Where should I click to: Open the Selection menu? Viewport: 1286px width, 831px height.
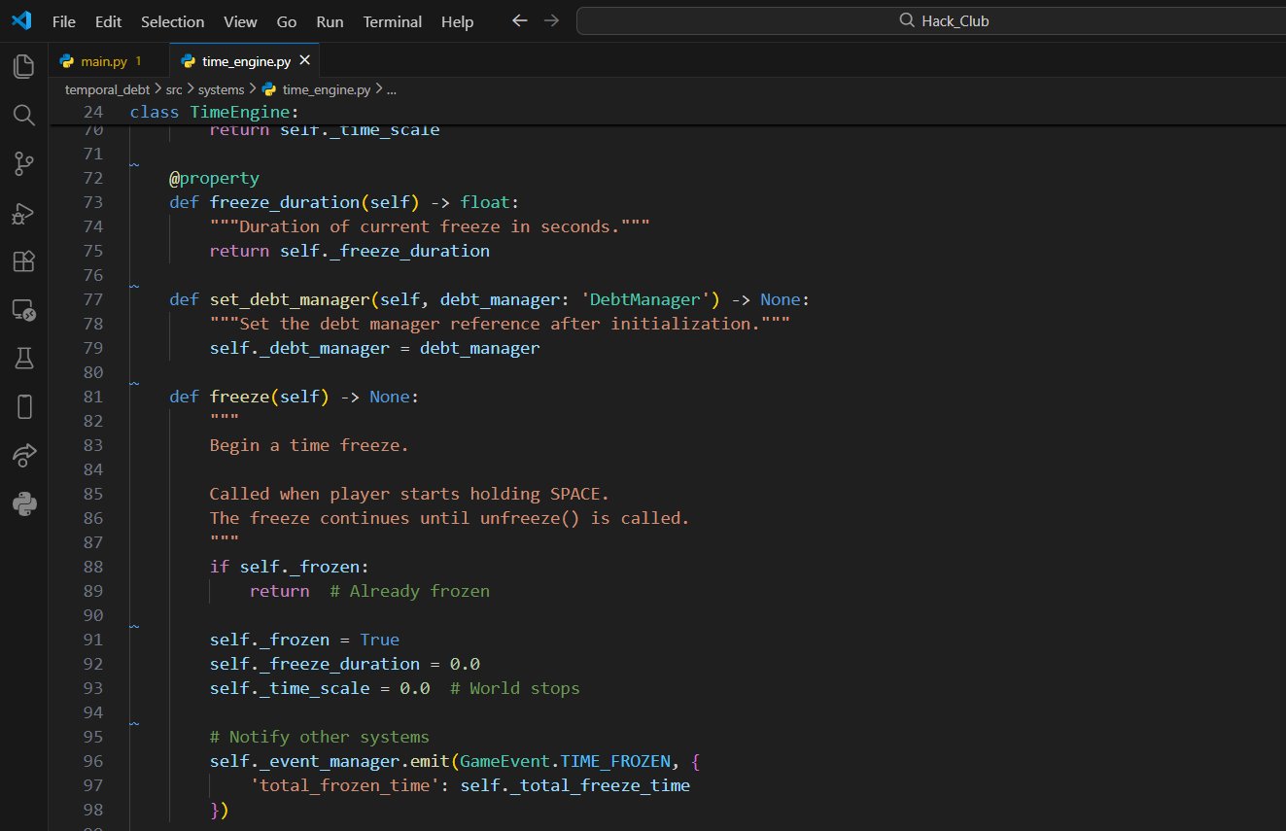pyautogui.click(x=172, y=21)
